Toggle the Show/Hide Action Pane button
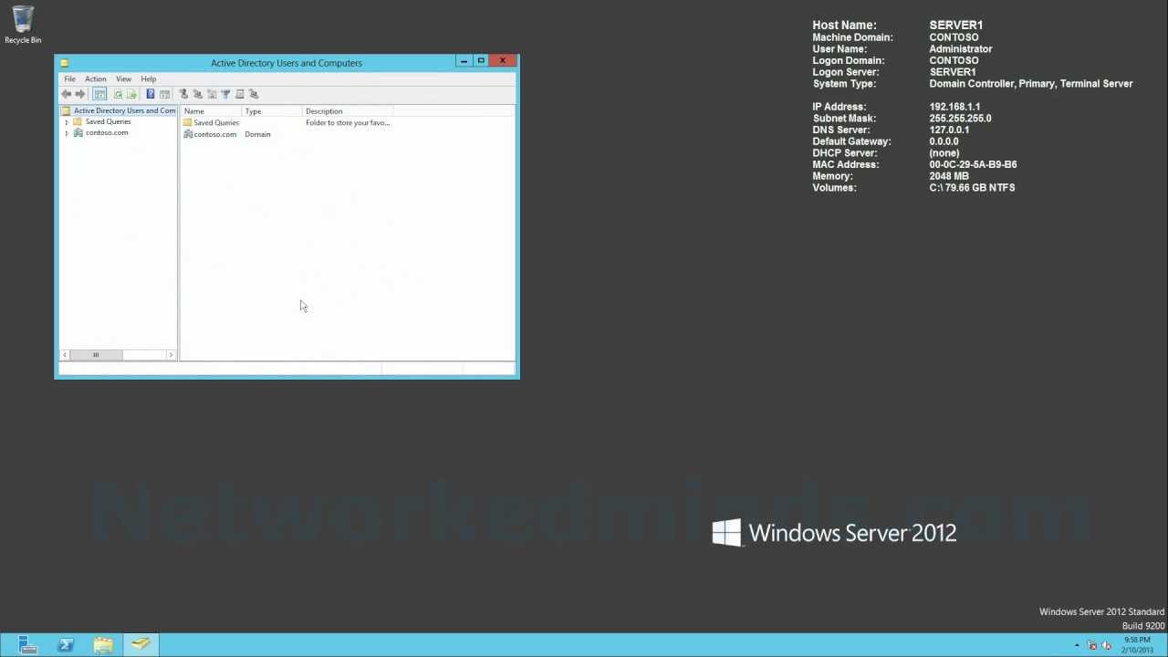 click(x=165, y=94)
